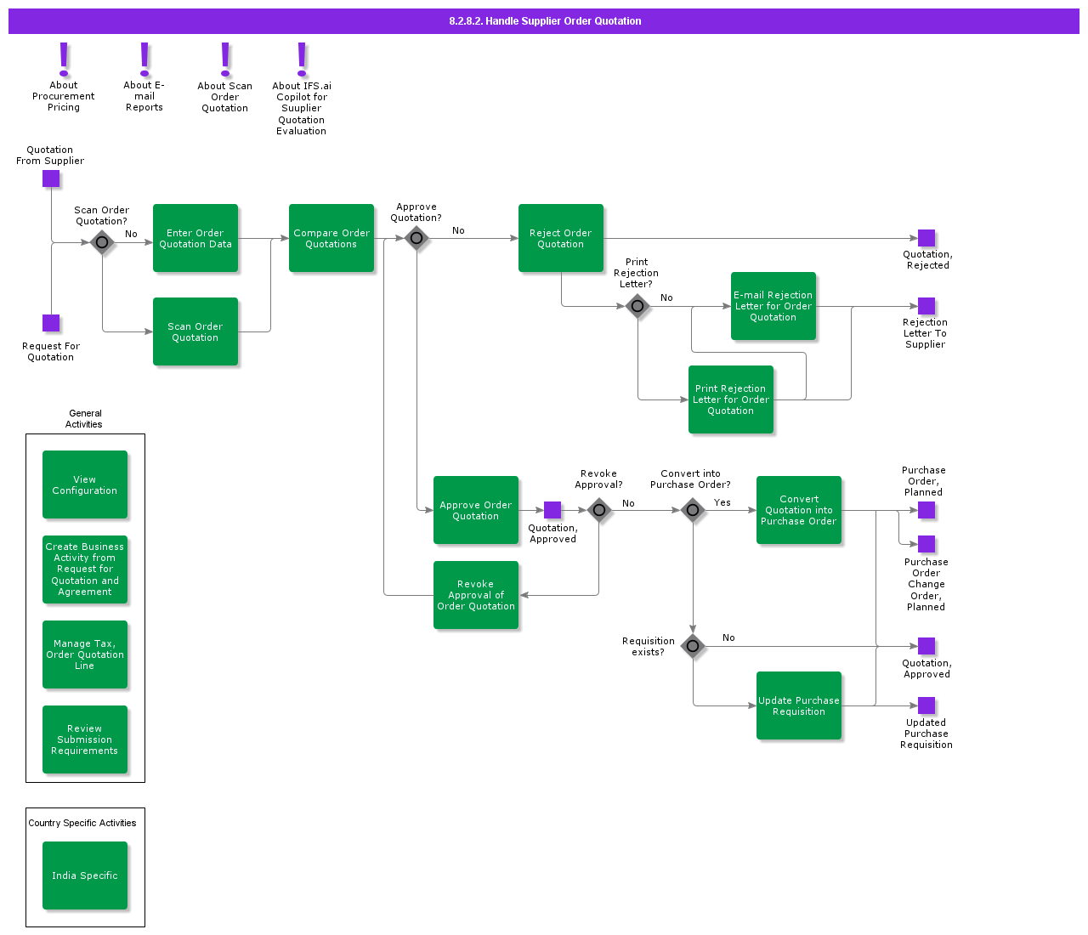Select the Print Rejection Letter decision diamond
The image size is (1088, 935).
click(637, 306)
